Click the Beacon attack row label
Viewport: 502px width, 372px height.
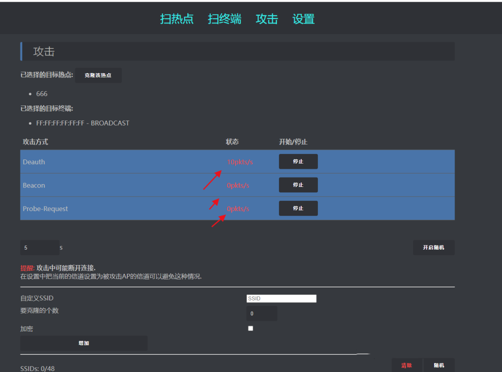[x=34, y=185]
